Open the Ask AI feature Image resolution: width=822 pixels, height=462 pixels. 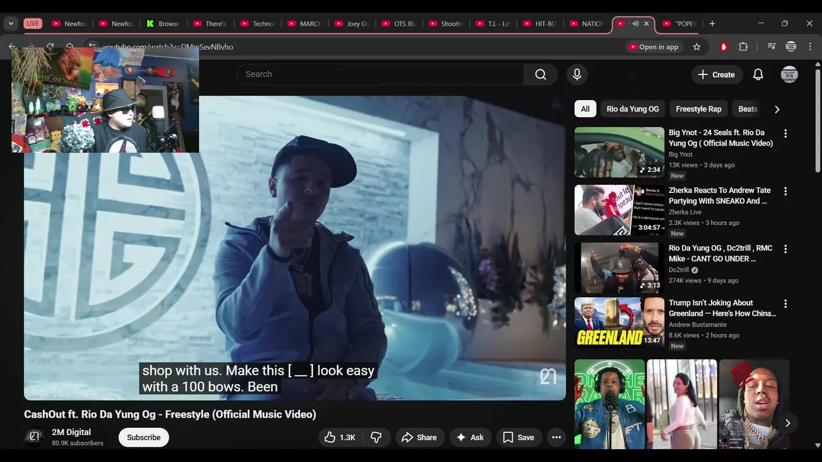tap(469, 438)
